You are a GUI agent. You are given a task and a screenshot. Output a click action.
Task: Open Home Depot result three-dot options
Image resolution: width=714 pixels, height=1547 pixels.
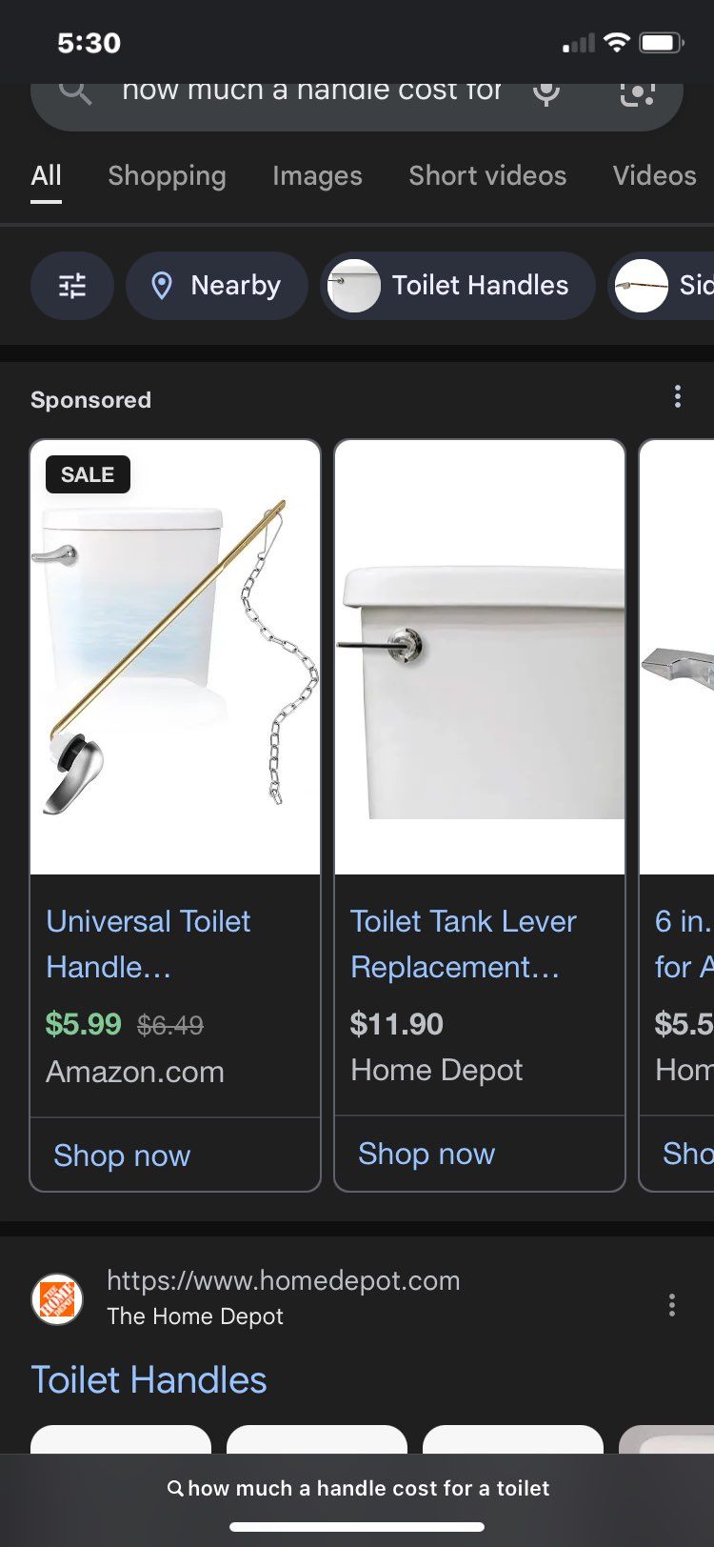[672, 1305]
